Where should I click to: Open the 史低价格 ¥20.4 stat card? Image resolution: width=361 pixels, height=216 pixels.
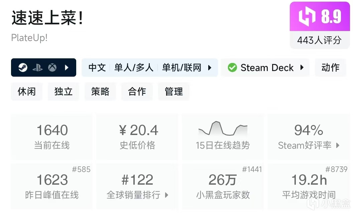(x=137, y=137)
